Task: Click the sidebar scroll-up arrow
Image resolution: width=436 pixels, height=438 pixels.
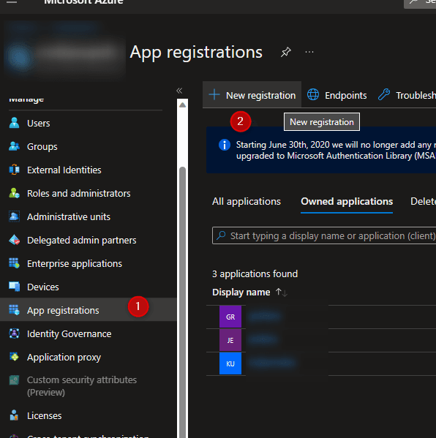Action: [x=182, y=105]
